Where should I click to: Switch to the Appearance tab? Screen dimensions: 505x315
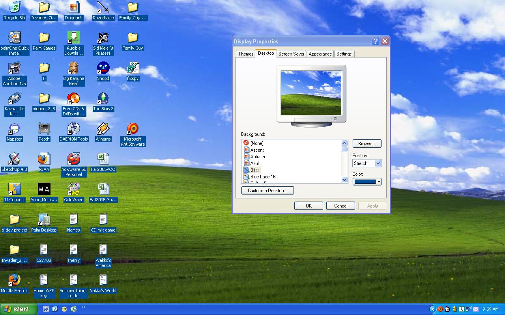point(320,54)
